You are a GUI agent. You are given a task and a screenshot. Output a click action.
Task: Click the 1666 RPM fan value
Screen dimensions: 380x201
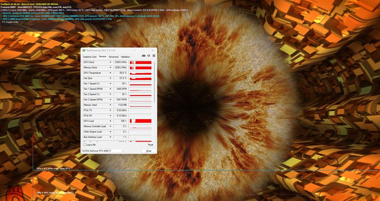point(120,89)
